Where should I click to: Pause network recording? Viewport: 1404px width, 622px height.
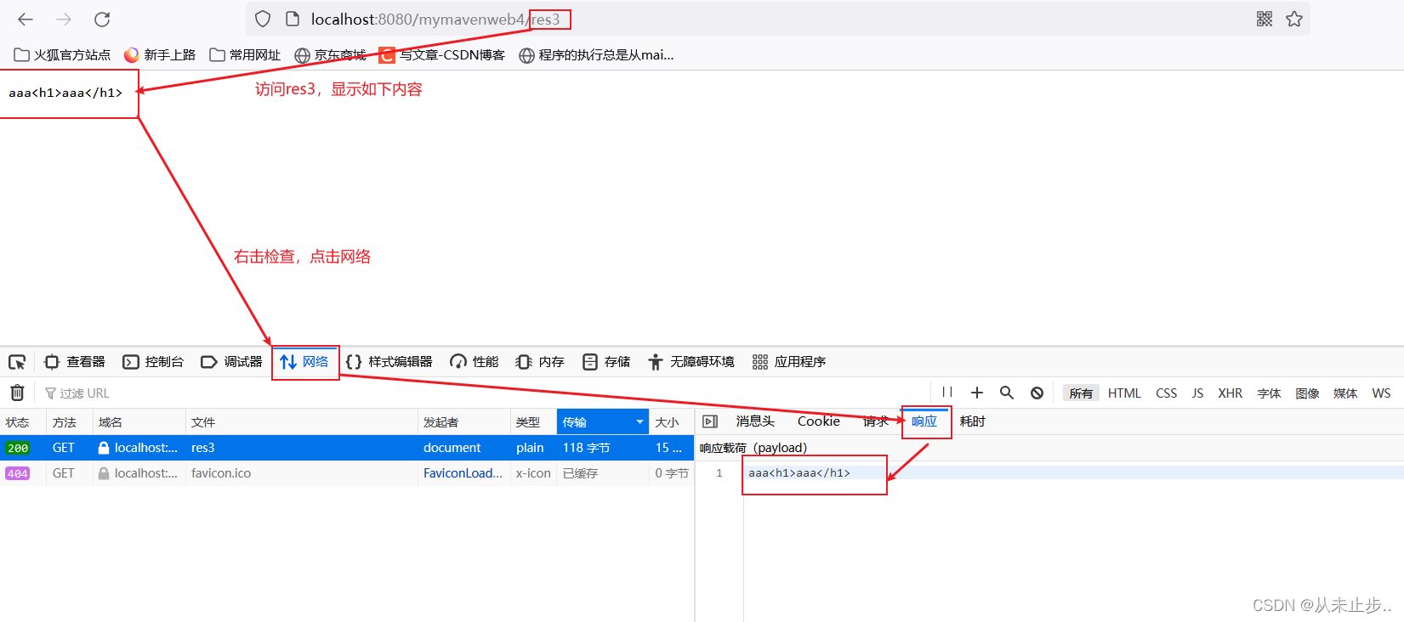tap(947, 393)
